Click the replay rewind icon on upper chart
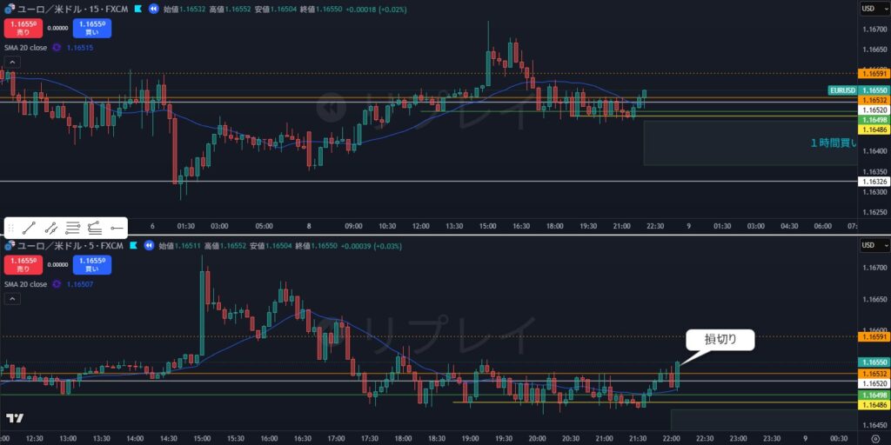The width and height of the screenshot is (891, 445). click(x=153, y=9)
